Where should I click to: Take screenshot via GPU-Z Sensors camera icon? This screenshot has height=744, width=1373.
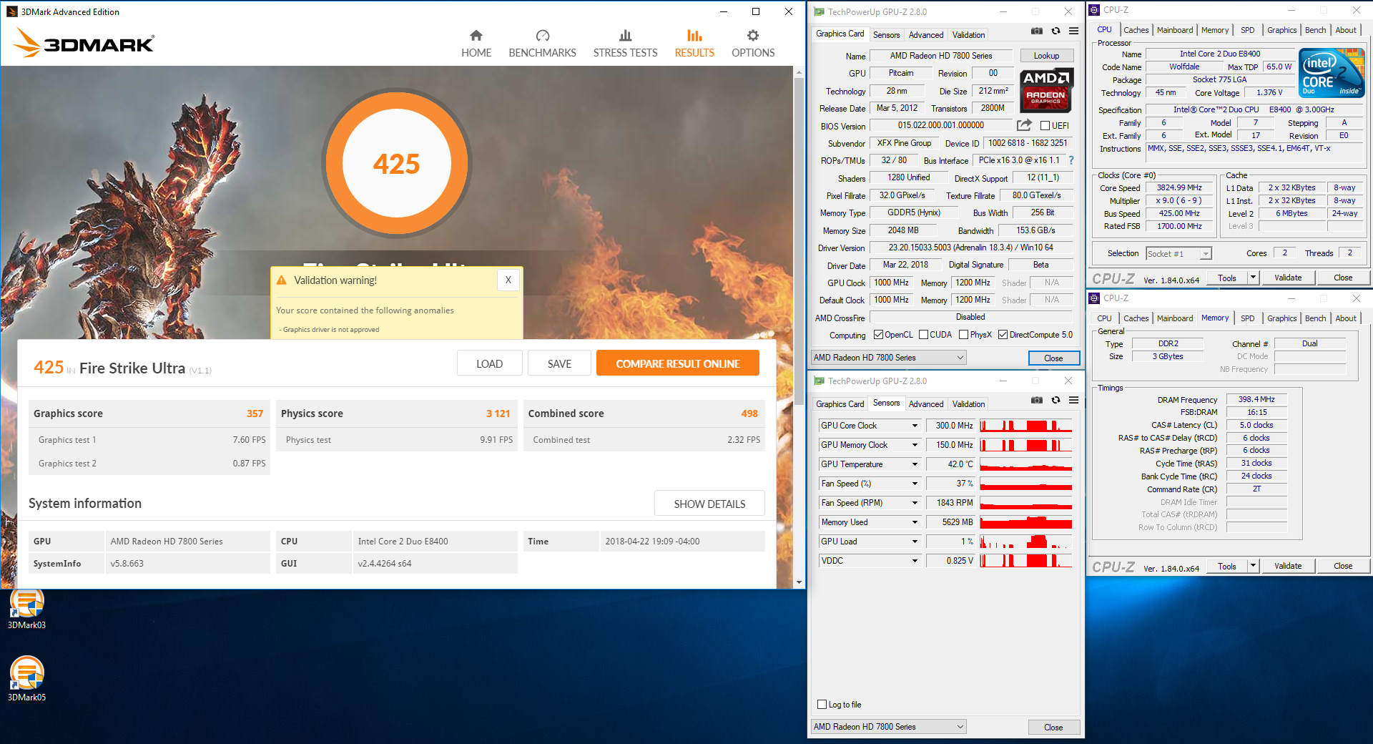click(x=1036, y=400)
